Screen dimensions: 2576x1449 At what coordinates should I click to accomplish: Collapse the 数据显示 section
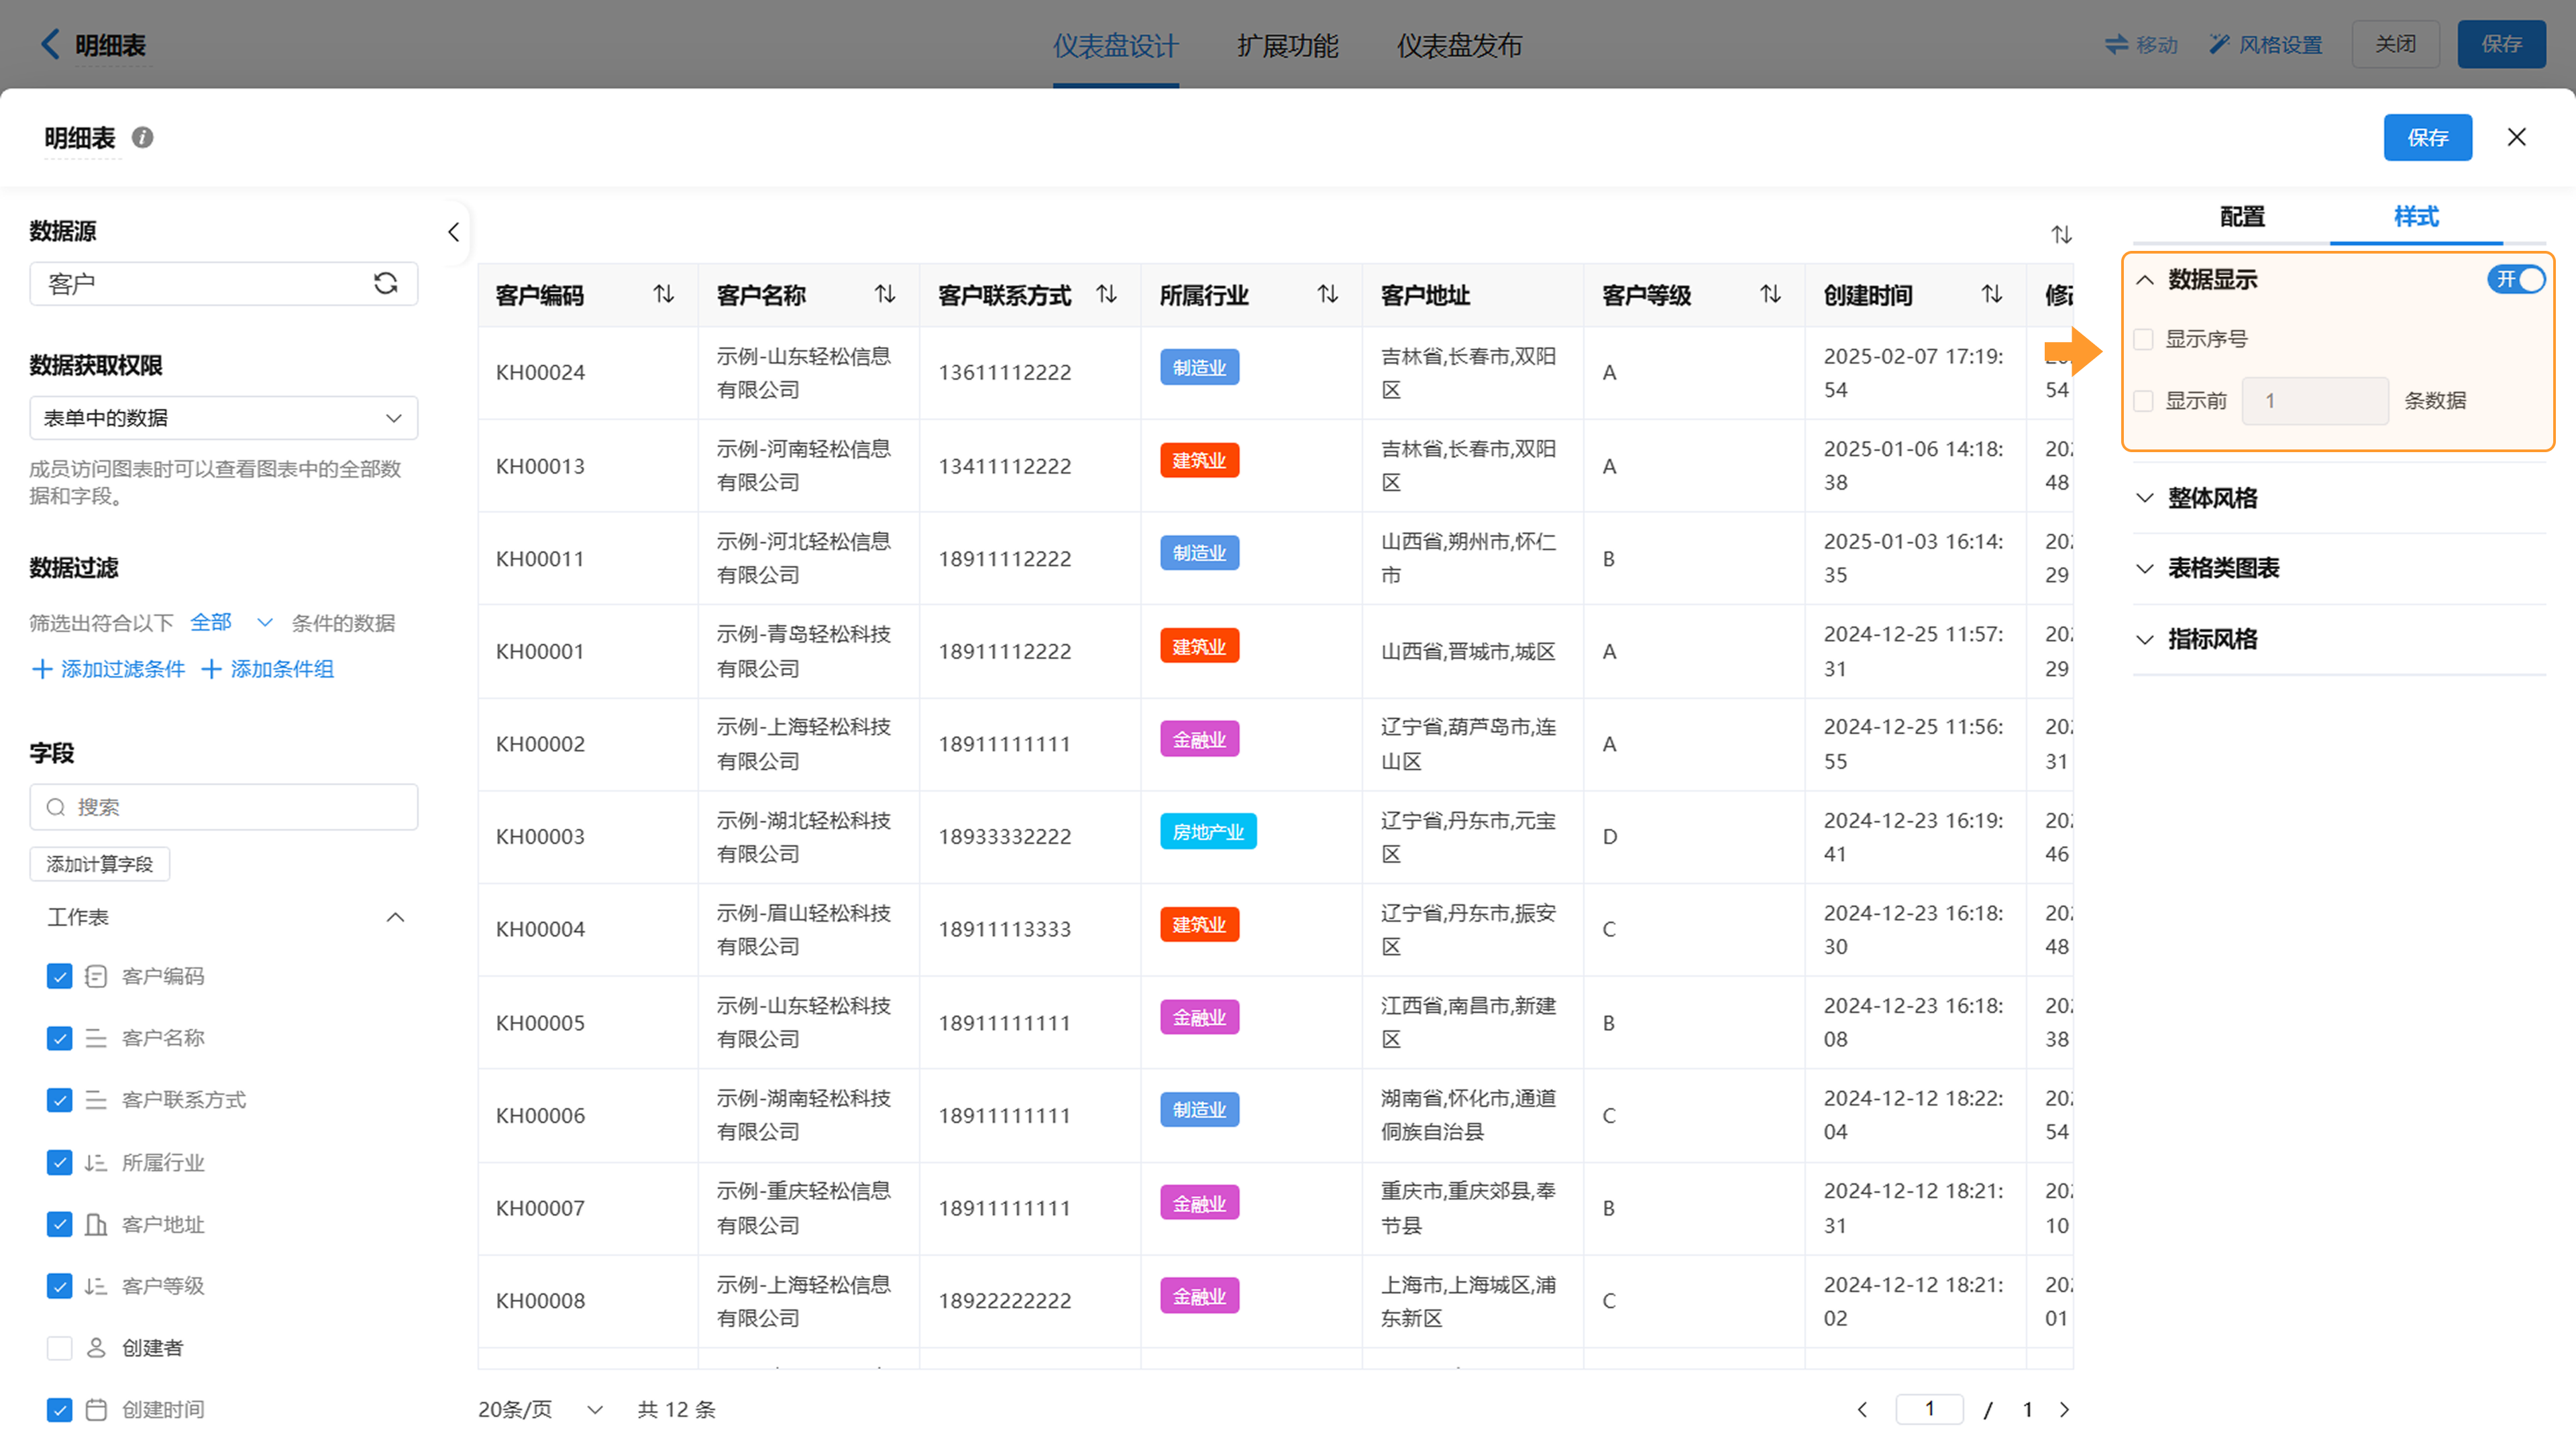point(2144,279)
